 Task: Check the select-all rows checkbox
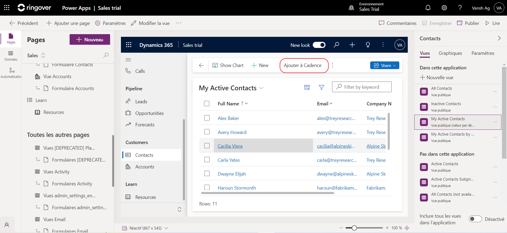pos(207,104)
